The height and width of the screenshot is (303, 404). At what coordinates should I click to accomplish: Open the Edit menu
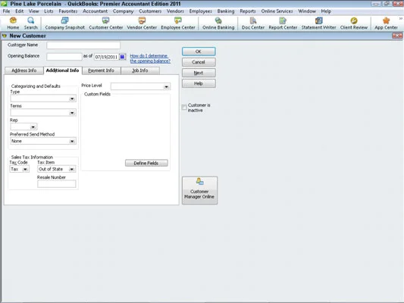pyautogui.click(x=19, y=11)
